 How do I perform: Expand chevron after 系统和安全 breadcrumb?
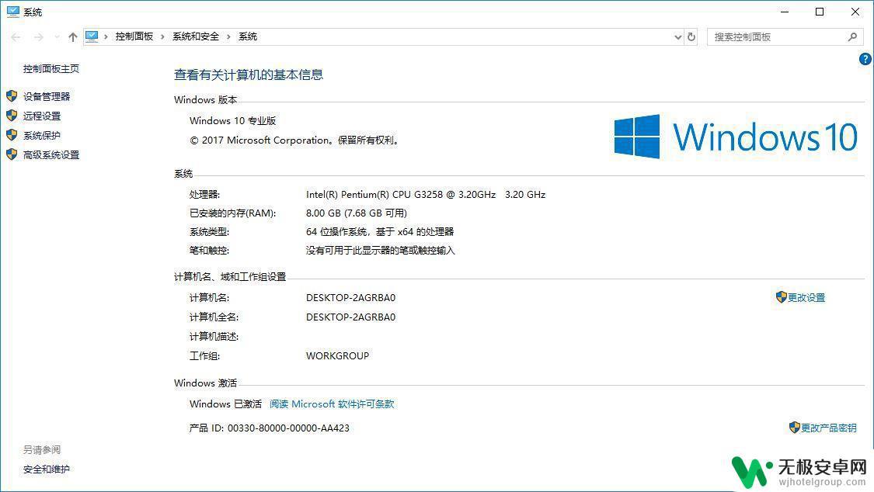pos(228,36)
